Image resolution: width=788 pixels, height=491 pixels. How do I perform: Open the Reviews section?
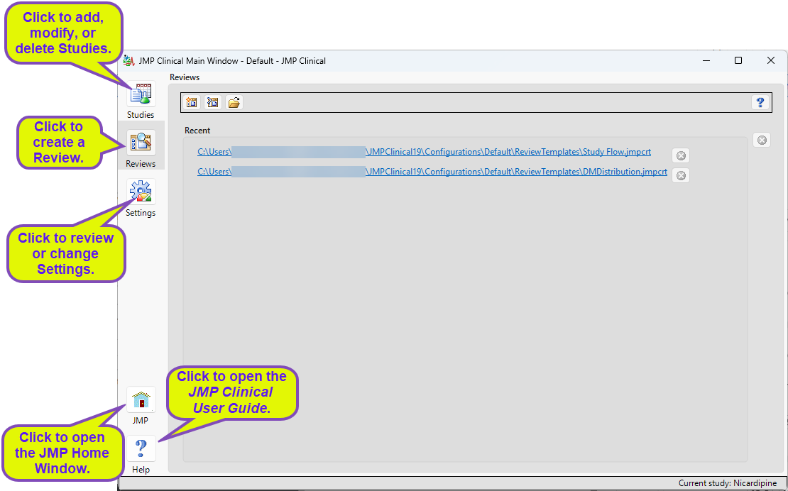[141, 143]
